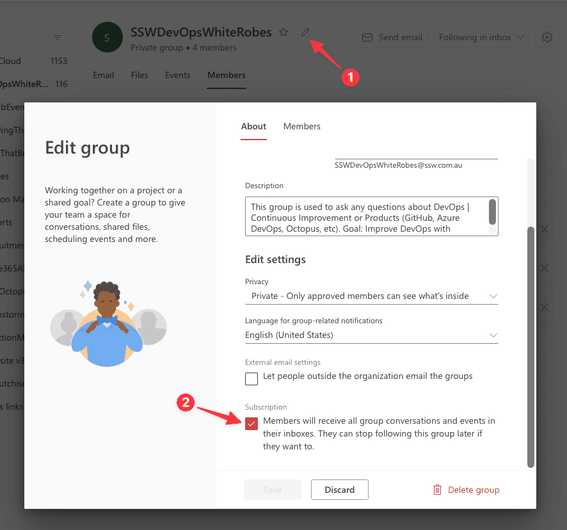This screenshot has height=530, width=567.
Task: Enable letting people outside organization email the group
Action: point(252,378)
